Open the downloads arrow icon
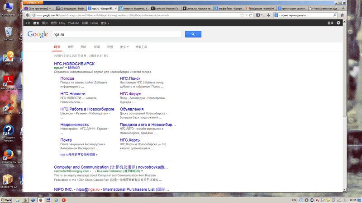 pos(268,15)
